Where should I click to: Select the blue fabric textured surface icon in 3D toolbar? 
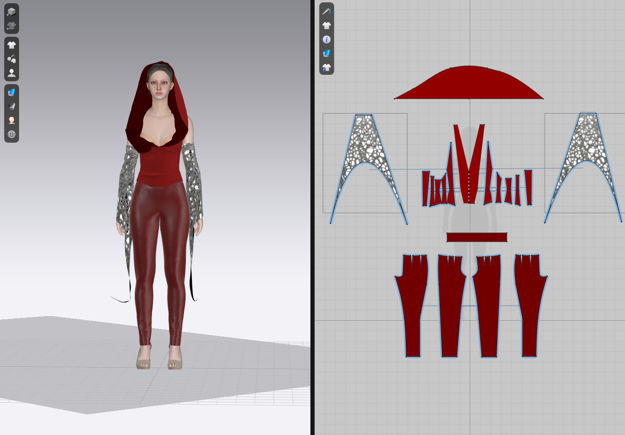(12, 92)
